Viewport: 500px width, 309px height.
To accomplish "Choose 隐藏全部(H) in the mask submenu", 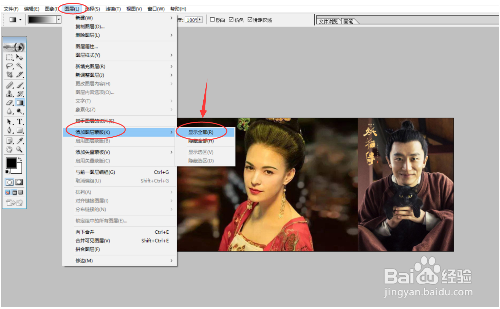I will point(205,141).
